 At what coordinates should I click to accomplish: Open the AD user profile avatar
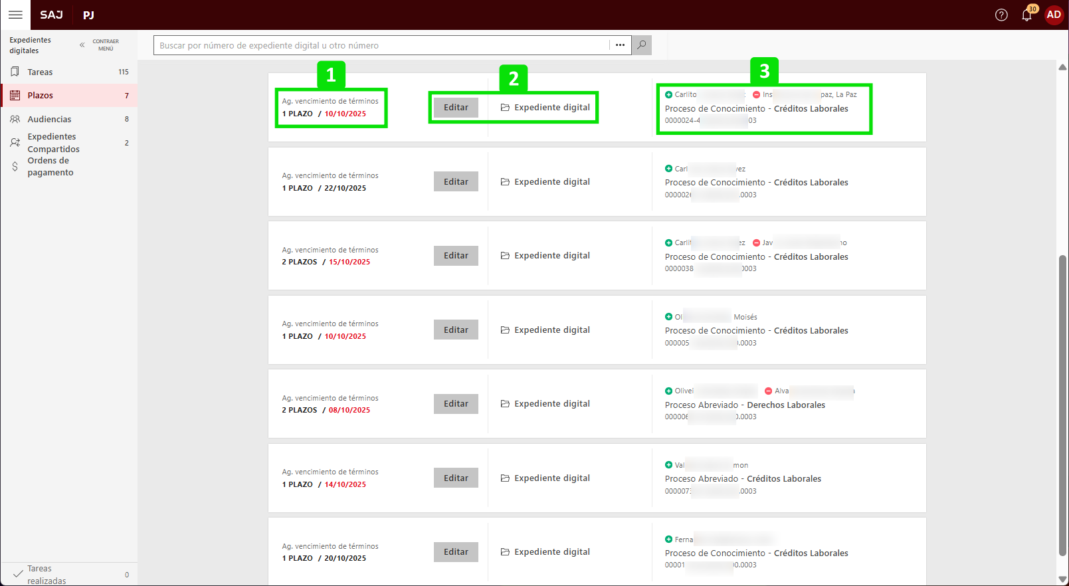click(1054, 15)
